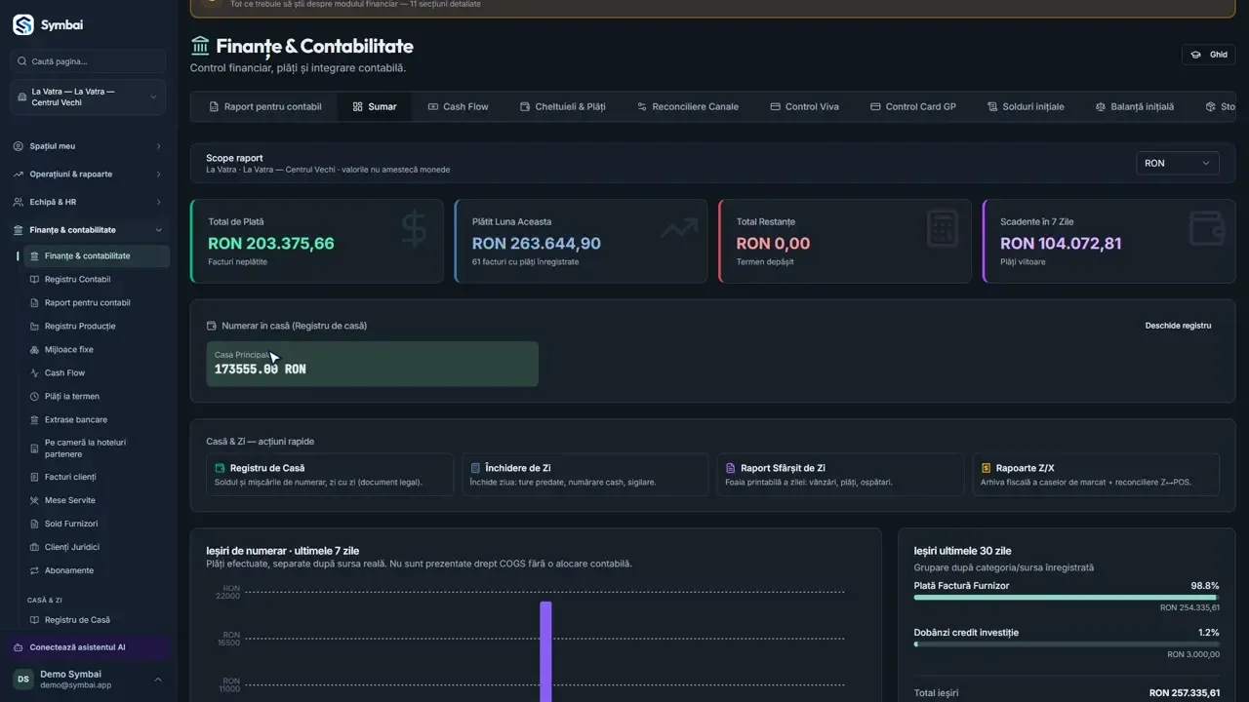Open the RON currency dropdown

(x=1178, y=163)
